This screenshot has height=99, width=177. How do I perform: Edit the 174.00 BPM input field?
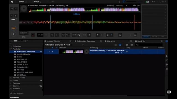coord(40,35)
